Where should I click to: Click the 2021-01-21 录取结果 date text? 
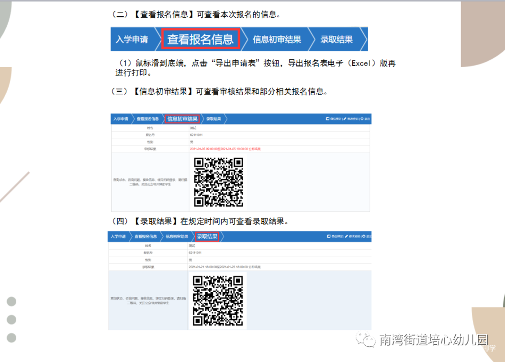pos(224,267)
